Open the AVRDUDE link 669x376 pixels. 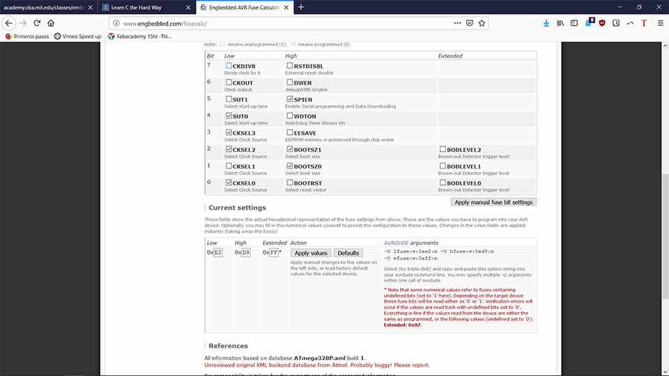(x=396, y=242)
